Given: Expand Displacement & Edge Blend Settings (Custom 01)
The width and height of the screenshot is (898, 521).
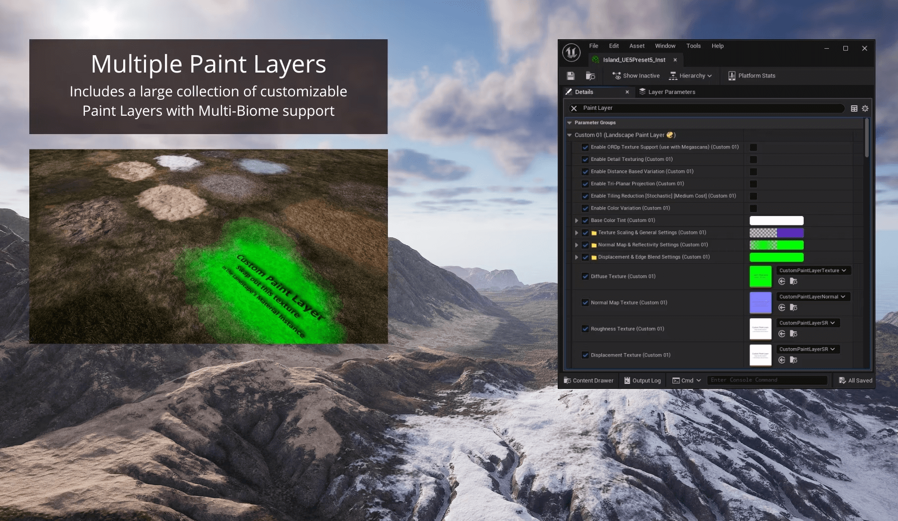Looking at the screenshot, I should click(576, 257).
